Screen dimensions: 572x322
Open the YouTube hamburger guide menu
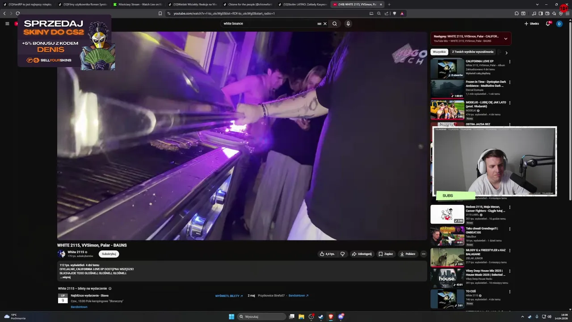tap(7, 24)
